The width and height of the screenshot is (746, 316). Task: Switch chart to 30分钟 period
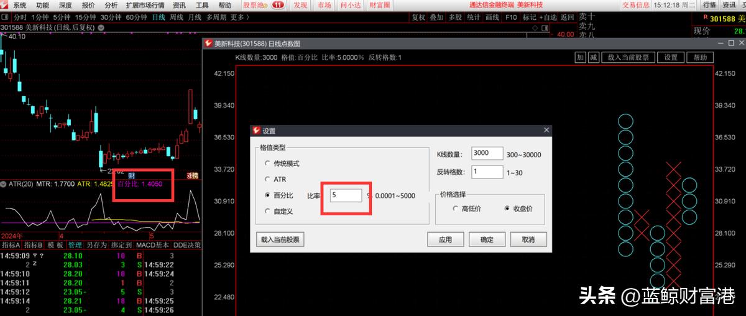click(111, 17)
